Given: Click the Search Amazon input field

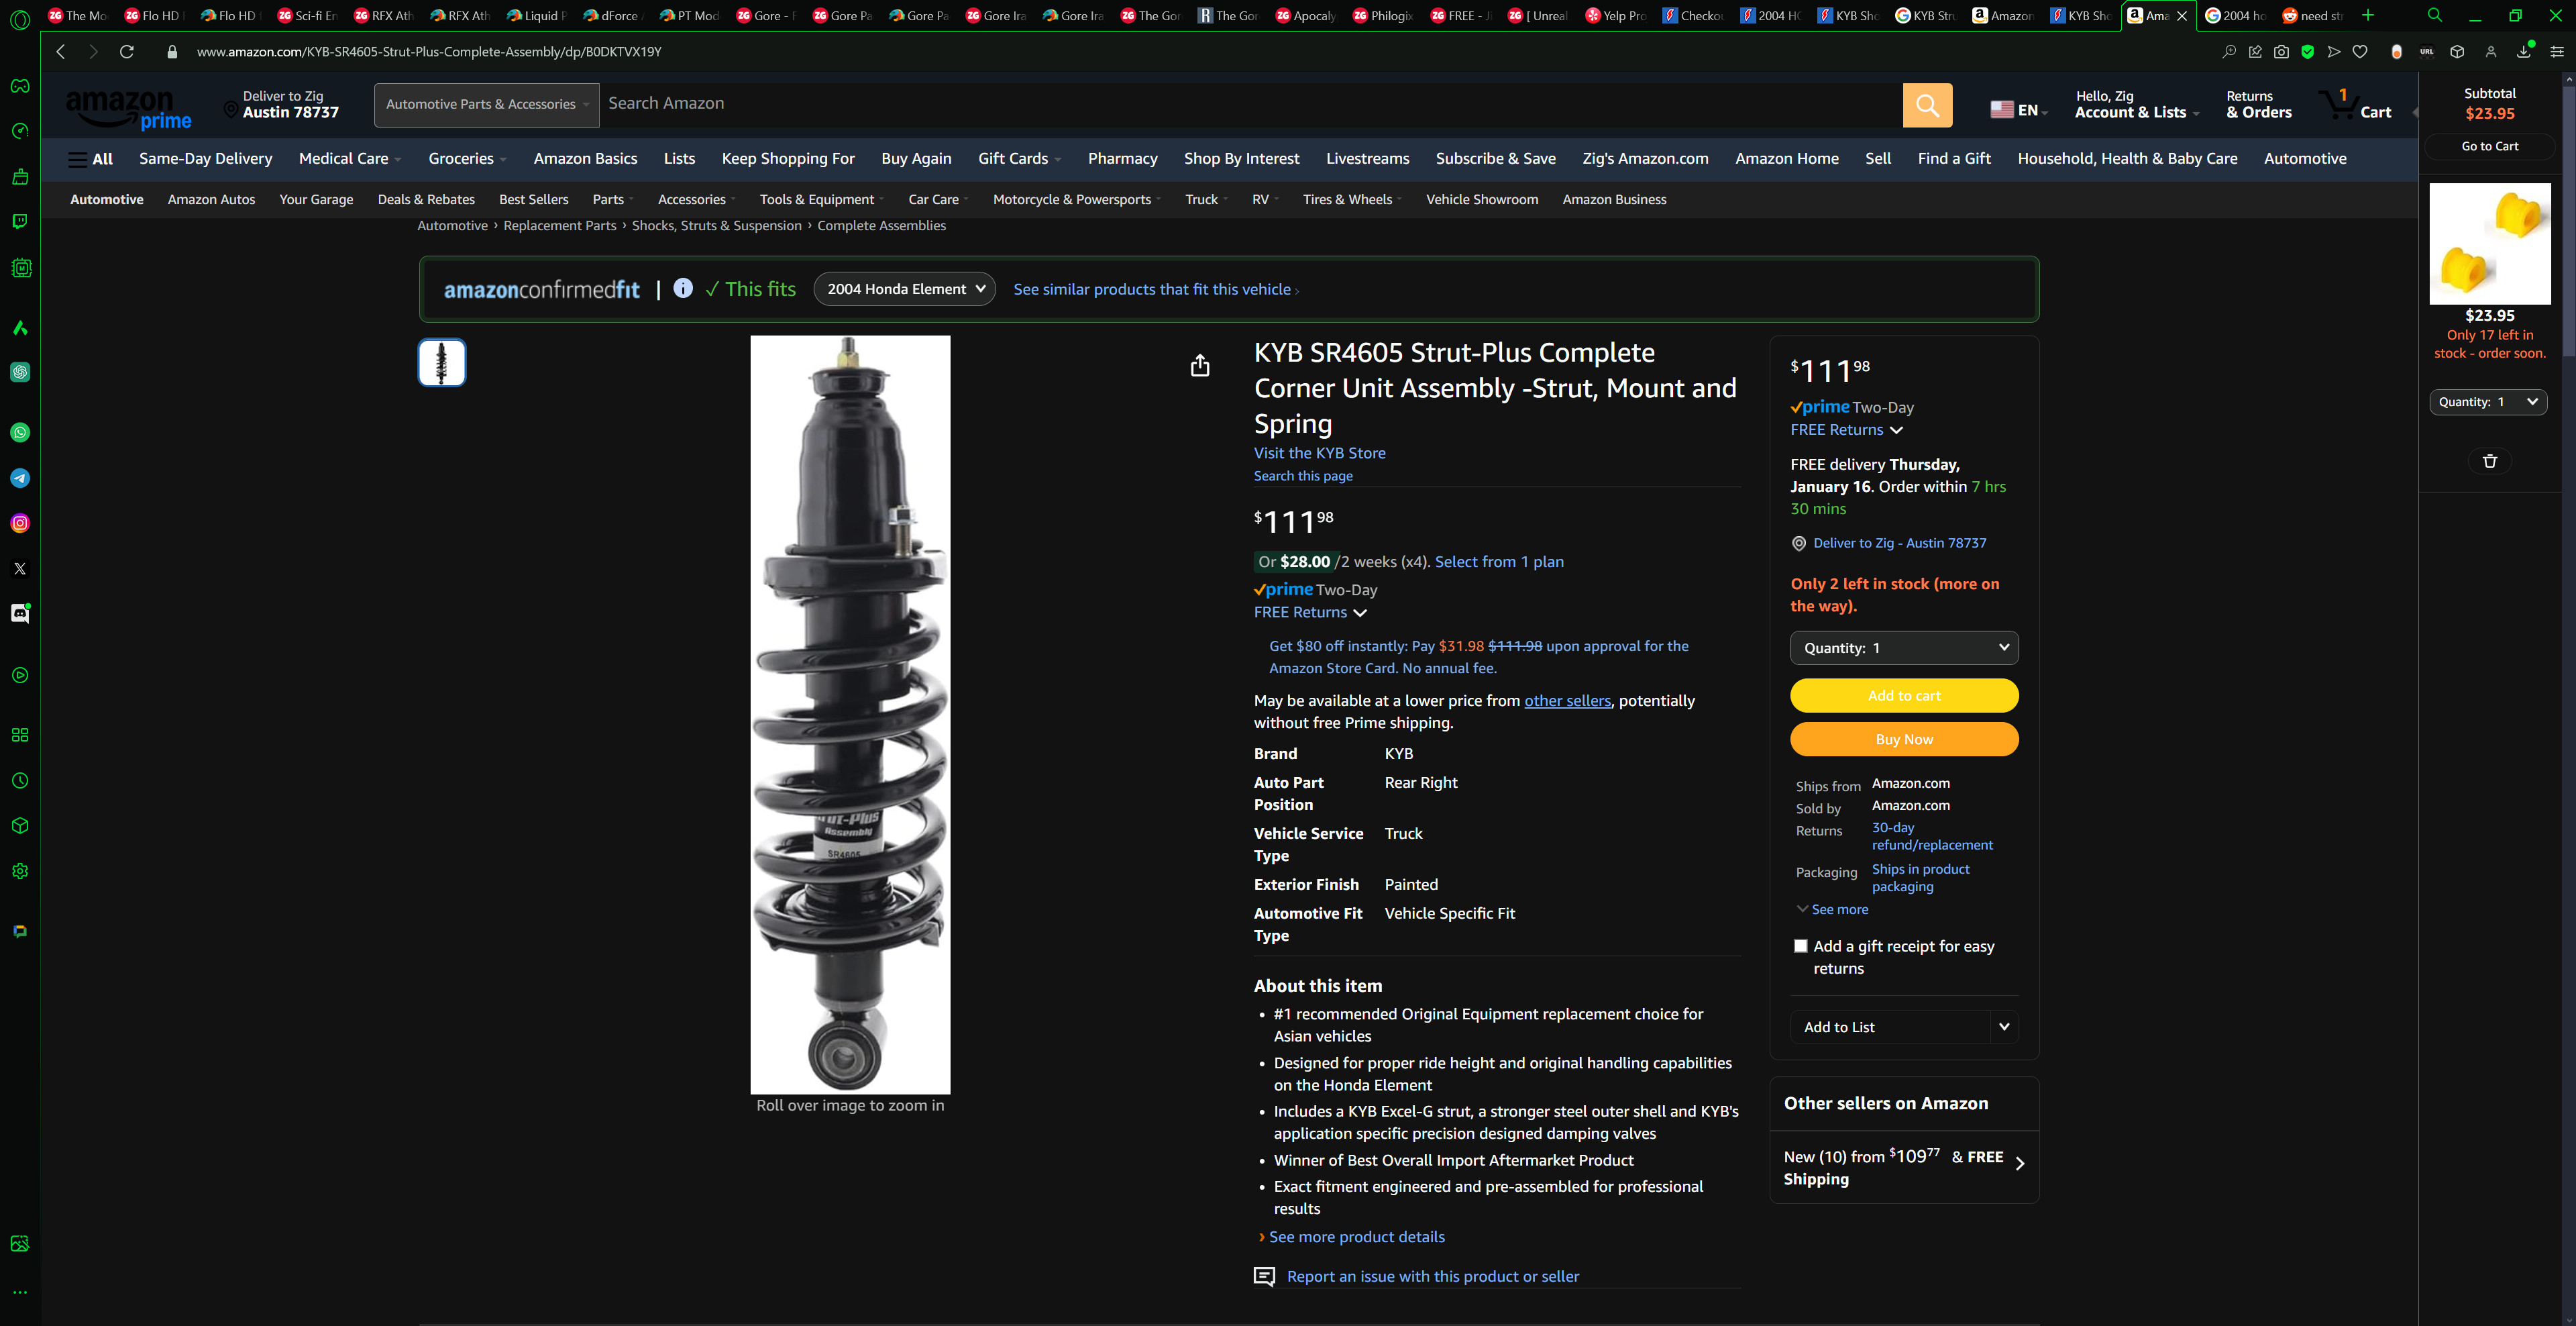Looking at the screenshot, I should click(x=1250, y=105).
